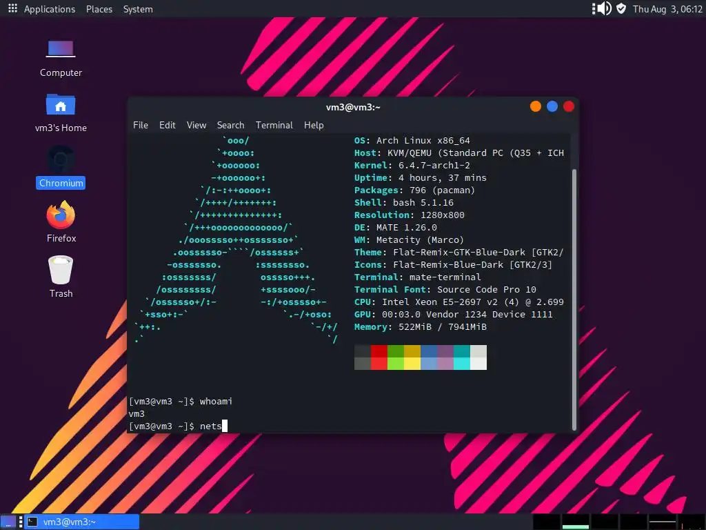Viewport: 706px width, 530px height.
Task: Open the Applications menu
Action: click(x=50, y=9)
